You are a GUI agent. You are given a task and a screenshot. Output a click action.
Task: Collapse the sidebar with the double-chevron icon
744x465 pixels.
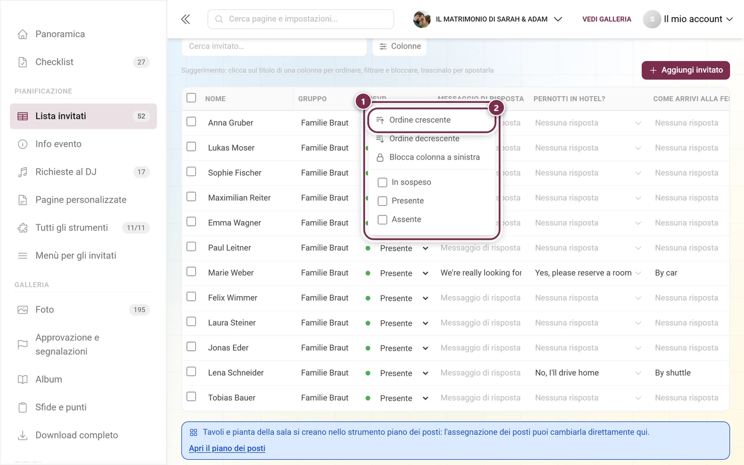[185, 19]
